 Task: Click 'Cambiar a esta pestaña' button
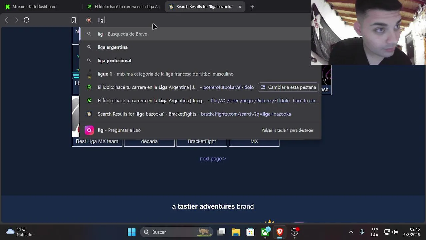(x=288, y=87)
